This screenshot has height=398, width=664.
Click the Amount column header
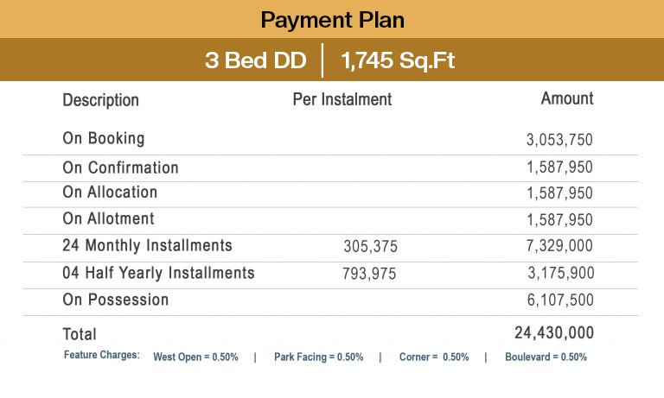[567, 98]
